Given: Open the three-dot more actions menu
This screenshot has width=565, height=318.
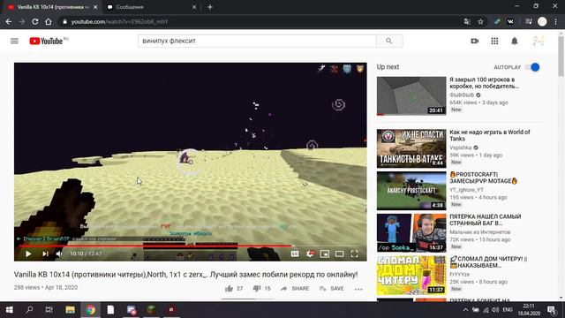Looking at the screenshot, I should point(358,289).
